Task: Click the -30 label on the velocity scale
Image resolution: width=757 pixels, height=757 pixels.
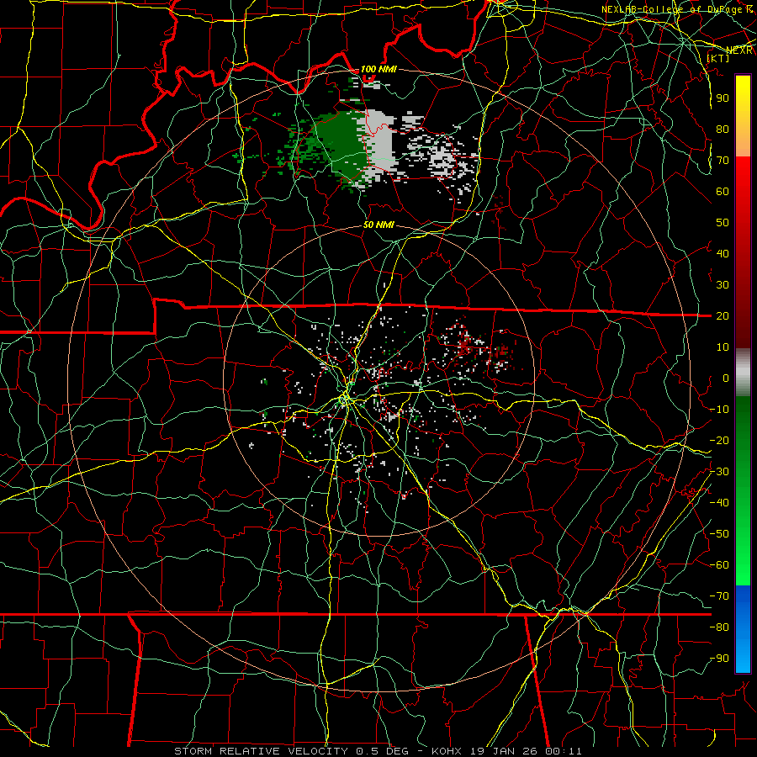Action: pos(719,472)
